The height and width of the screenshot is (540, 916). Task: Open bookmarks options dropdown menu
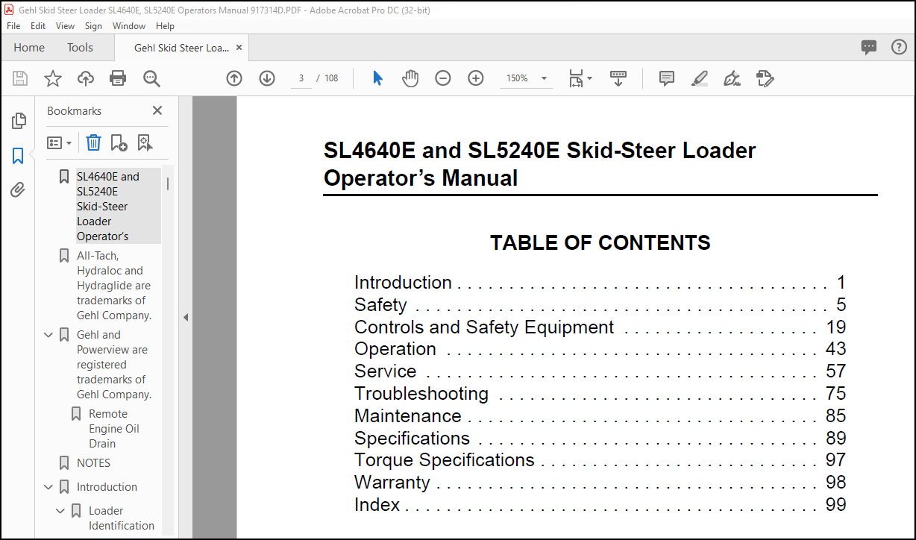pyautogui.click(x=60, y=142)
